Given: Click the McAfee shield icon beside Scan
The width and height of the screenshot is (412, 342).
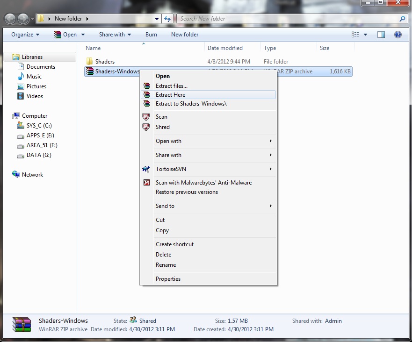Looking at the screenshot, I should (x=146, y=116).
